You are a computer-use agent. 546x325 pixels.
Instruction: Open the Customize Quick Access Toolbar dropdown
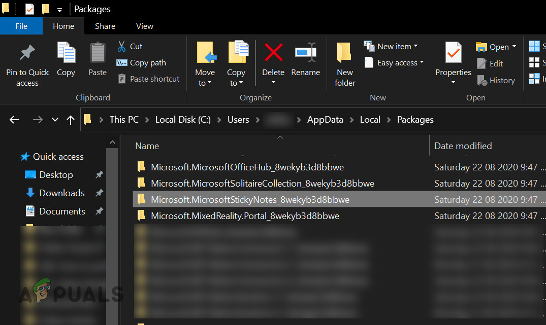tap(59, 10)
